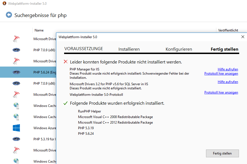Click the second Windows Cache globe icon

16,117
